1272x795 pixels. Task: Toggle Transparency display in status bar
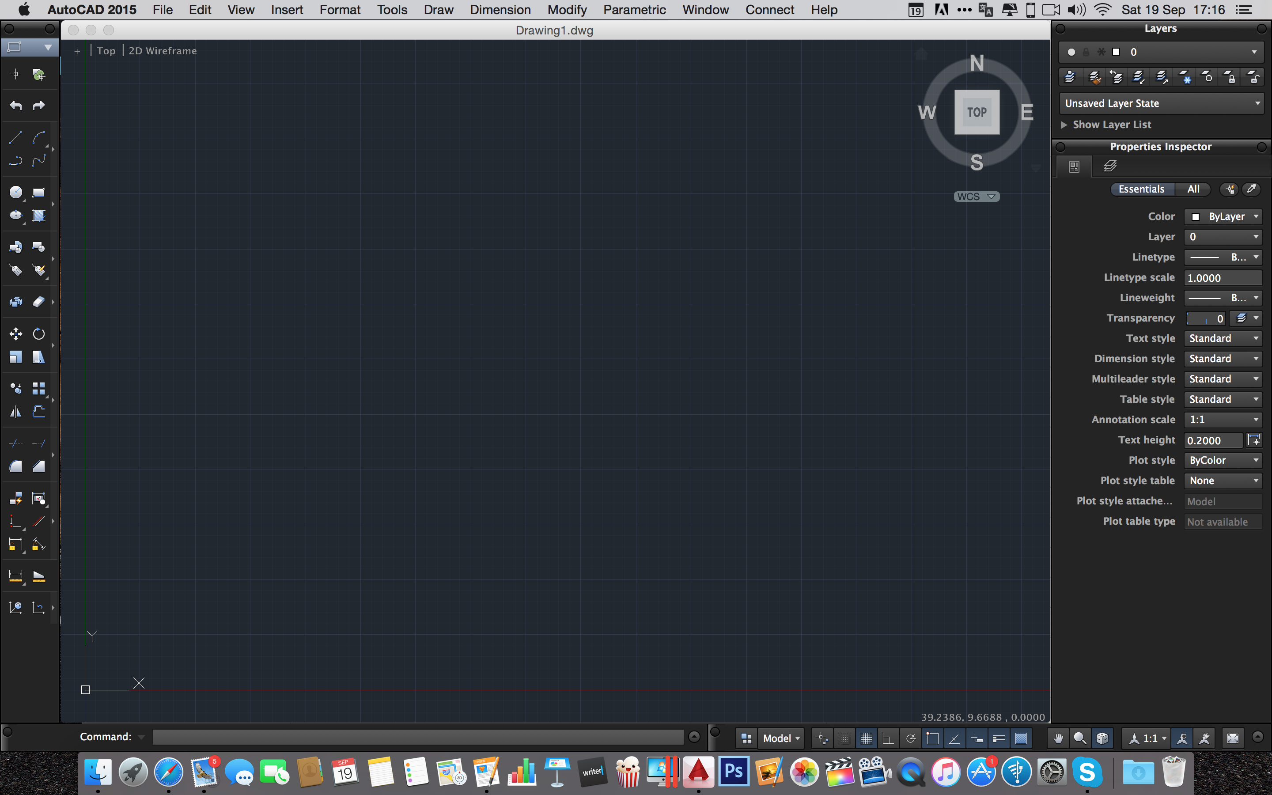tap(1021, 738)
